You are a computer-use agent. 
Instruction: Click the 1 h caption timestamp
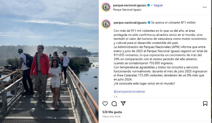click(115, 97)
